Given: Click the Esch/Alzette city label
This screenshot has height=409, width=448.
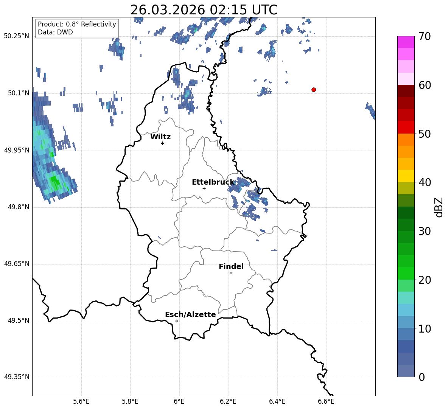Looking at the screenshot, I should (190, 314).
